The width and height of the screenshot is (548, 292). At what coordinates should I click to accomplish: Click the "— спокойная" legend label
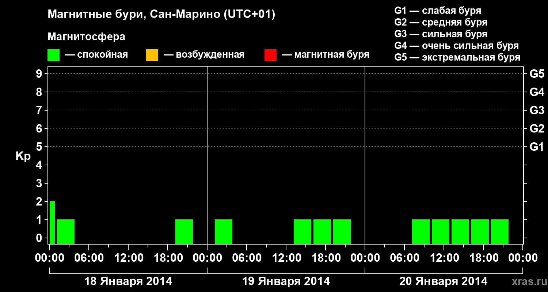coord(96,55)
